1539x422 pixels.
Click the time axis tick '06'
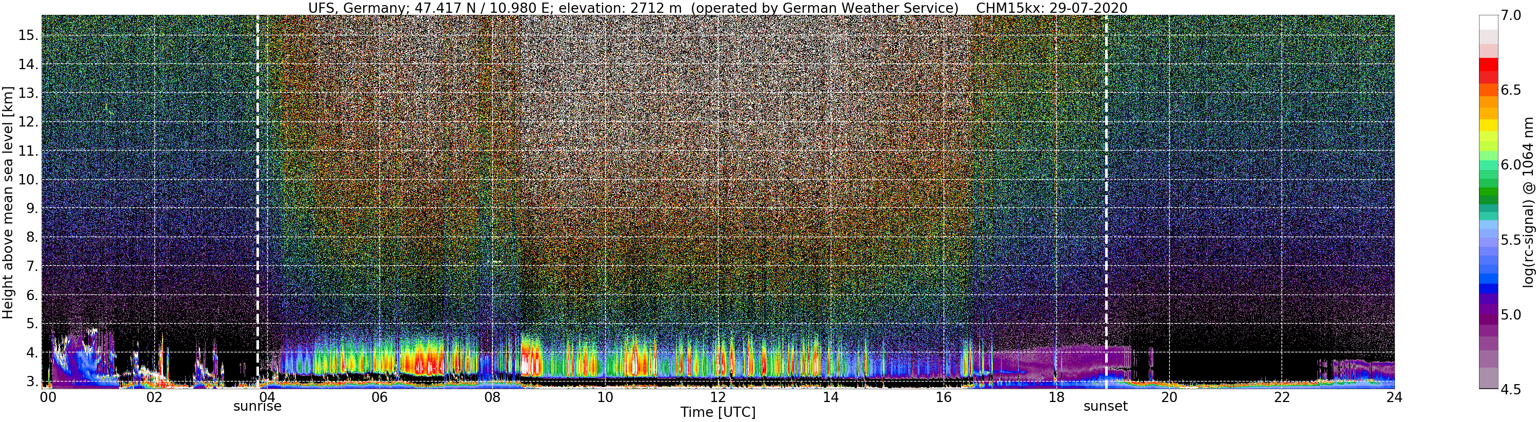point(379,397)
